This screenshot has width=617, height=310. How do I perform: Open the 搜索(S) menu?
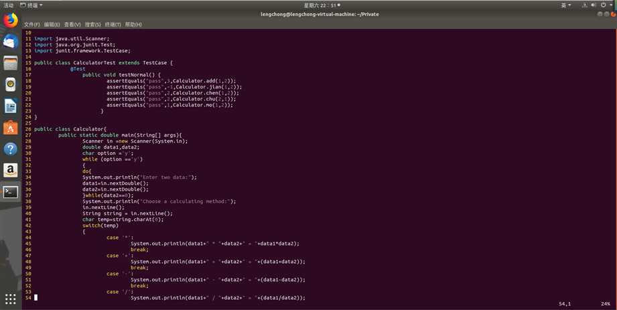tap(93, 24)
